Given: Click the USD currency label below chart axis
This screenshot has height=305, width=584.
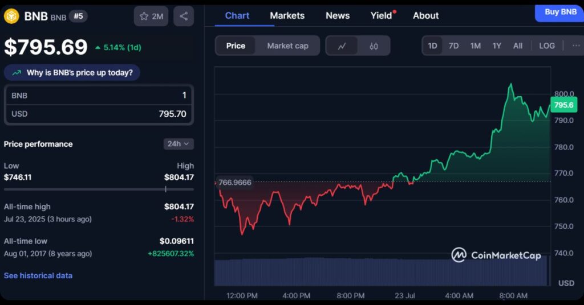Looking at the screenshot, I should coord(566,283).
